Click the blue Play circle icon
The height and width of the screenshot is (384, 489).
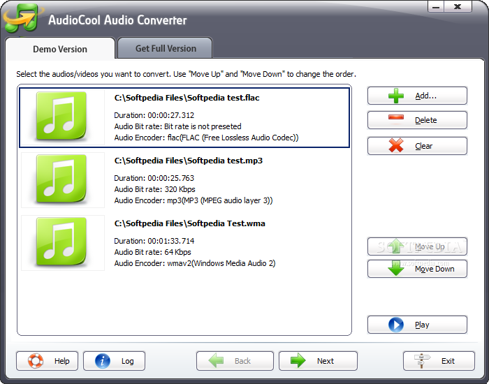(396, 325)
